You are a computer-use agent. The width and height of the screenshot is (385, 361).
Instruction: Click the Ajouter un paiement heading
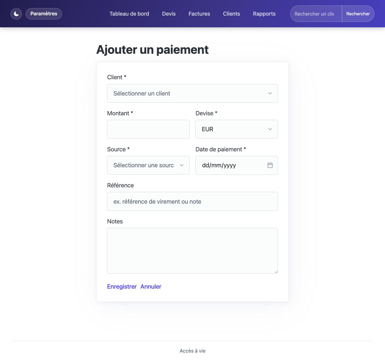[x=152, y=50]
